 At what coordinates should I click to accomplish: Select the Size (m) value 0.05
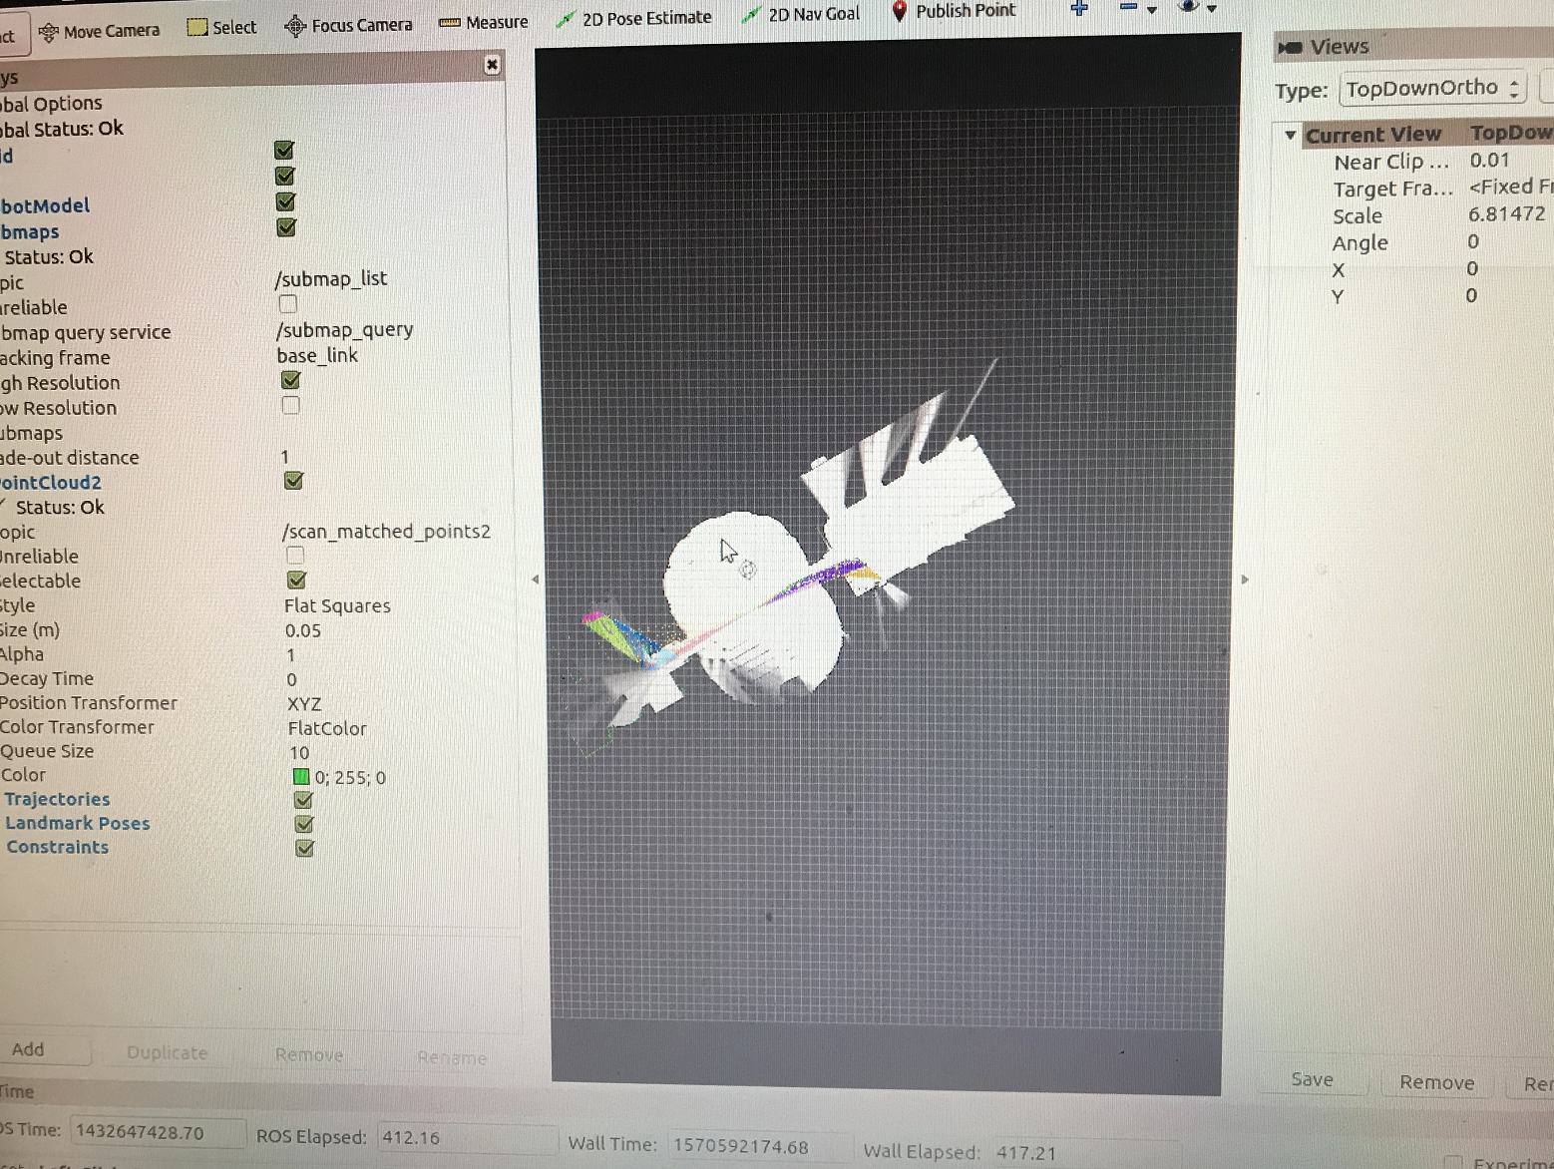pyautogui.click(x=303, y=630)
